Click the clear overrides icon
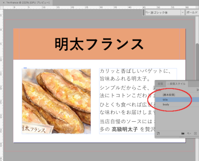This screenshot has height=161, width=199. coord(189,133)
